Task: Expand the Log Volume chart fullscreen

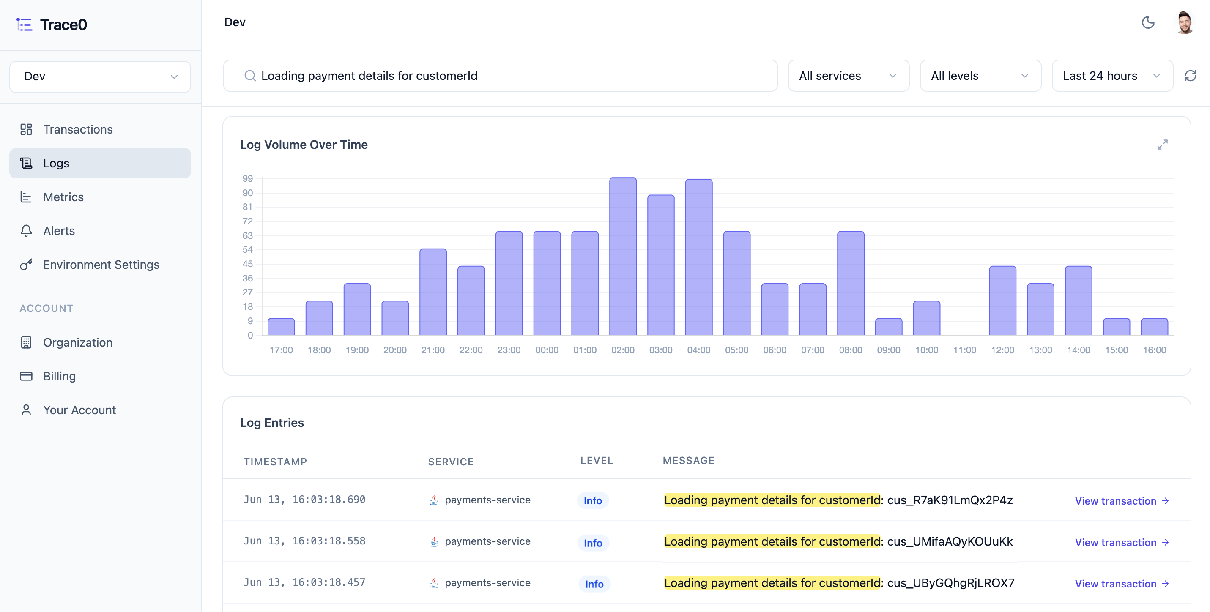Action: [1162, 145]
